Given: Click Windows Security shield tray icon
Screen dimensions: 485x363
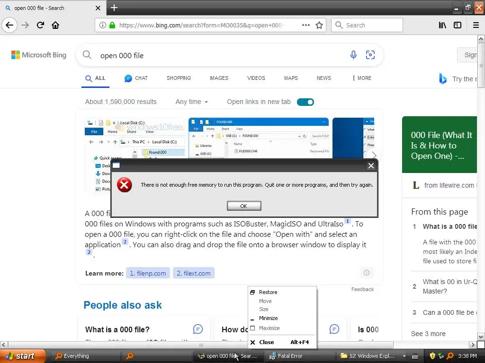Looking at the screenshot, I should [432, 356].
